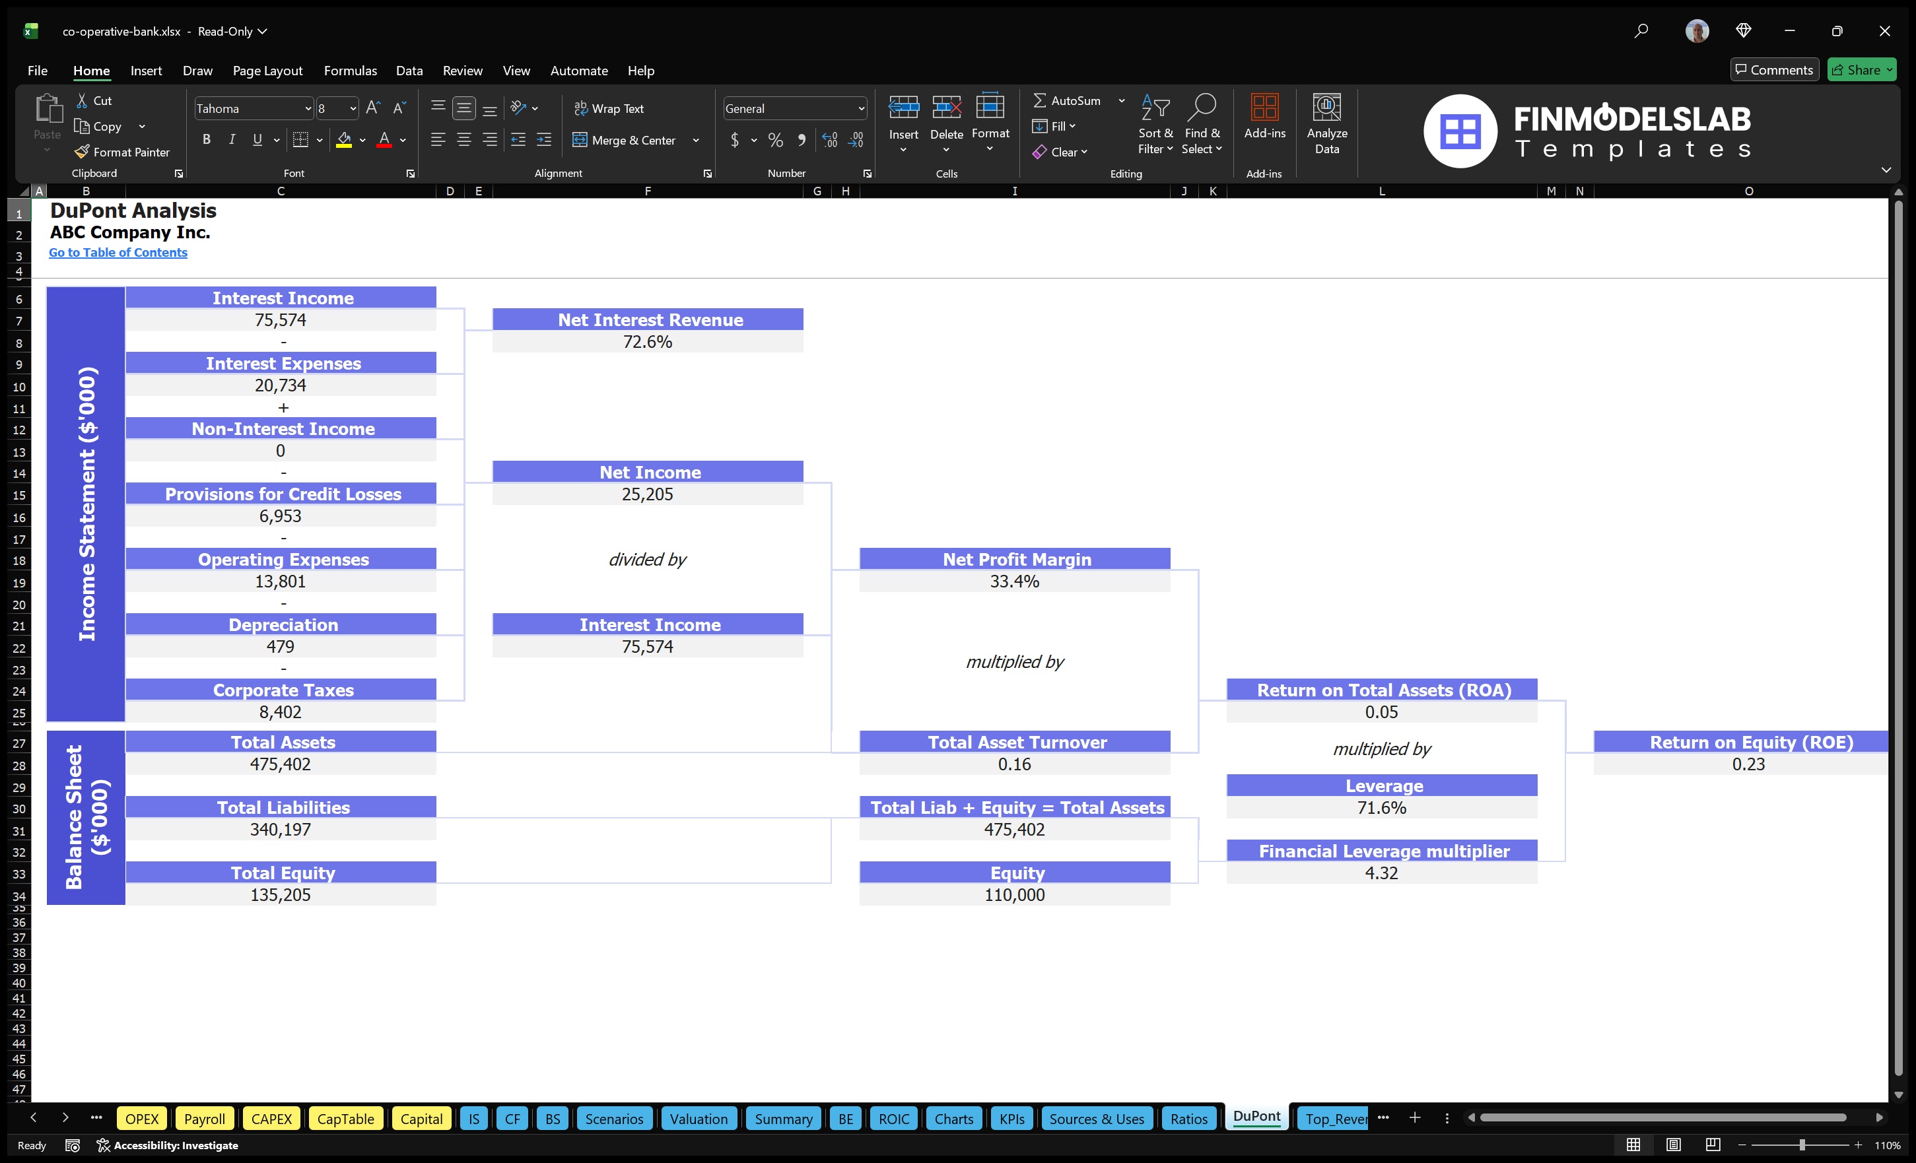The width and height of the screenshot is (1916, 1163).
Task: Open the Fill Color dropdown arrow
Action: 362,141
